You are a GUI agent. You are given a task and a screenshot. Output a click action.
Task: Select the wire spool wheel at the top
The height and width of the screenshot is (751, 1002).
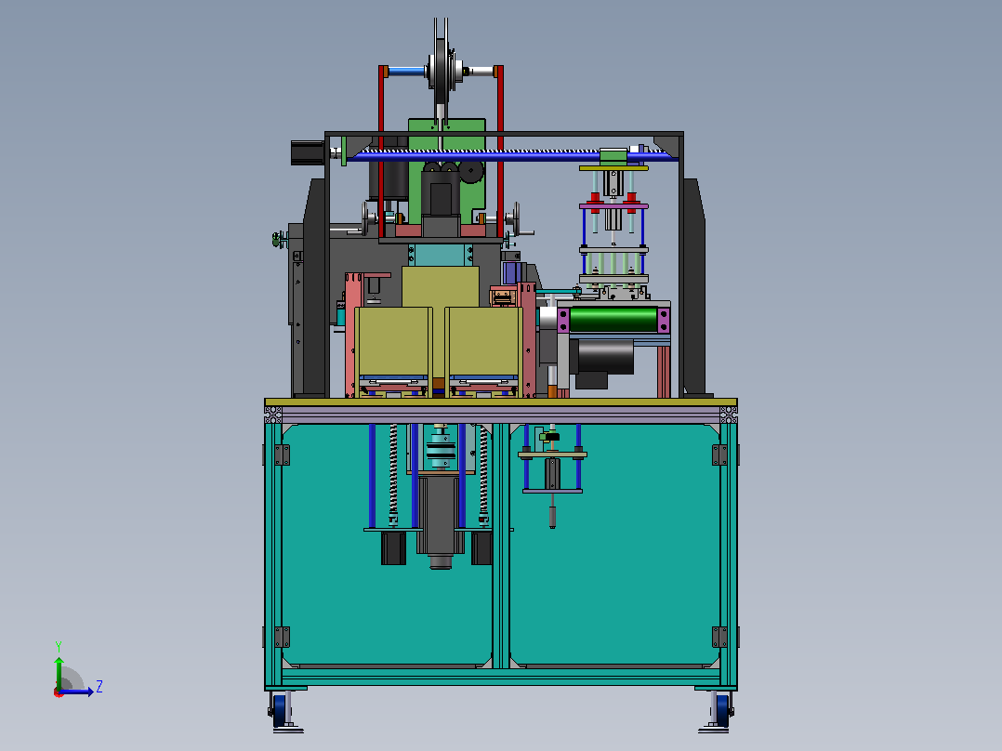point(441,71)
